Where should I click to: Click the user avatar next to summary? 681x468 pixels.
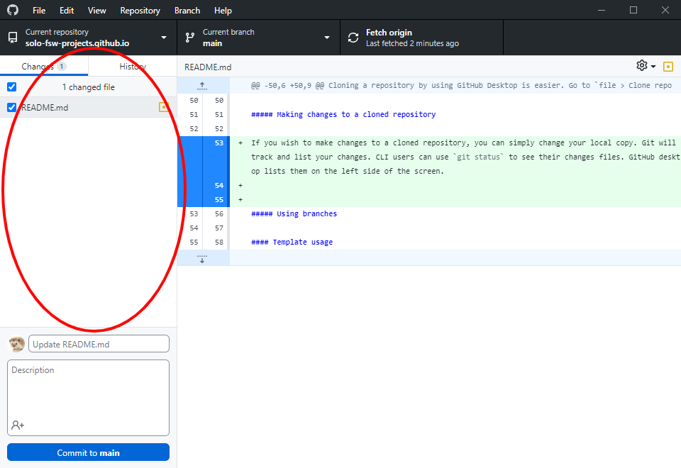(x=17, y=344)
